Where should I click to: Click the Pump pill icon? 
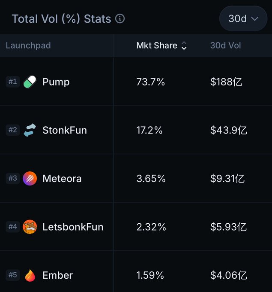(x=30, y=82)
